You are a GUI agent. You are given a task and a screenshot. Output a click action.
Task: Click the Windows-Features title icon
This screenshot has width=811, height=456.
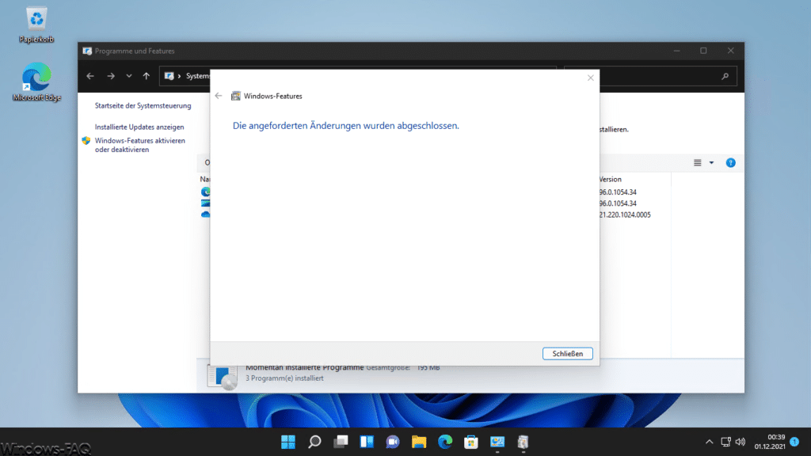pos(236,96)
